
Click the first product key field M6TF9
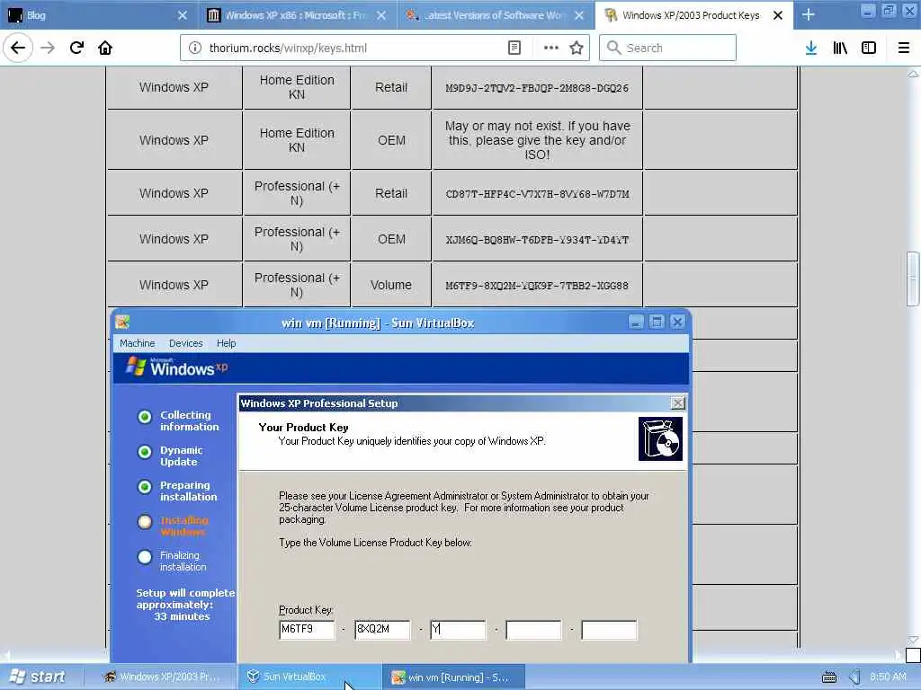click(x=307, y=630)
